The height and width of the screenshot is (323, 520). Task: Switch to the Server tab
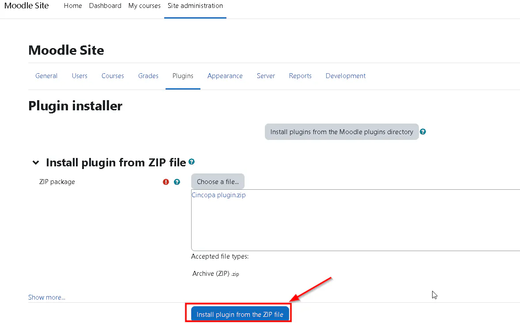click(x=266, y=76)
